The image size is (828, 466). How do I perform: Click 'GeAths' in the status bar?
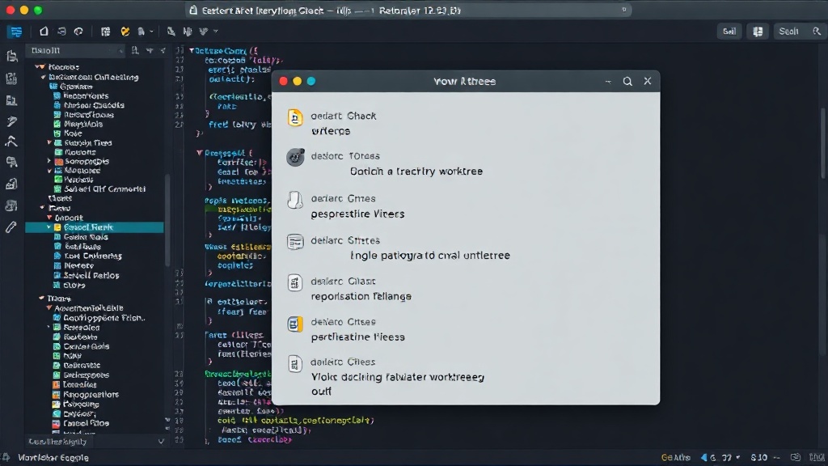[x=675, y=458]
